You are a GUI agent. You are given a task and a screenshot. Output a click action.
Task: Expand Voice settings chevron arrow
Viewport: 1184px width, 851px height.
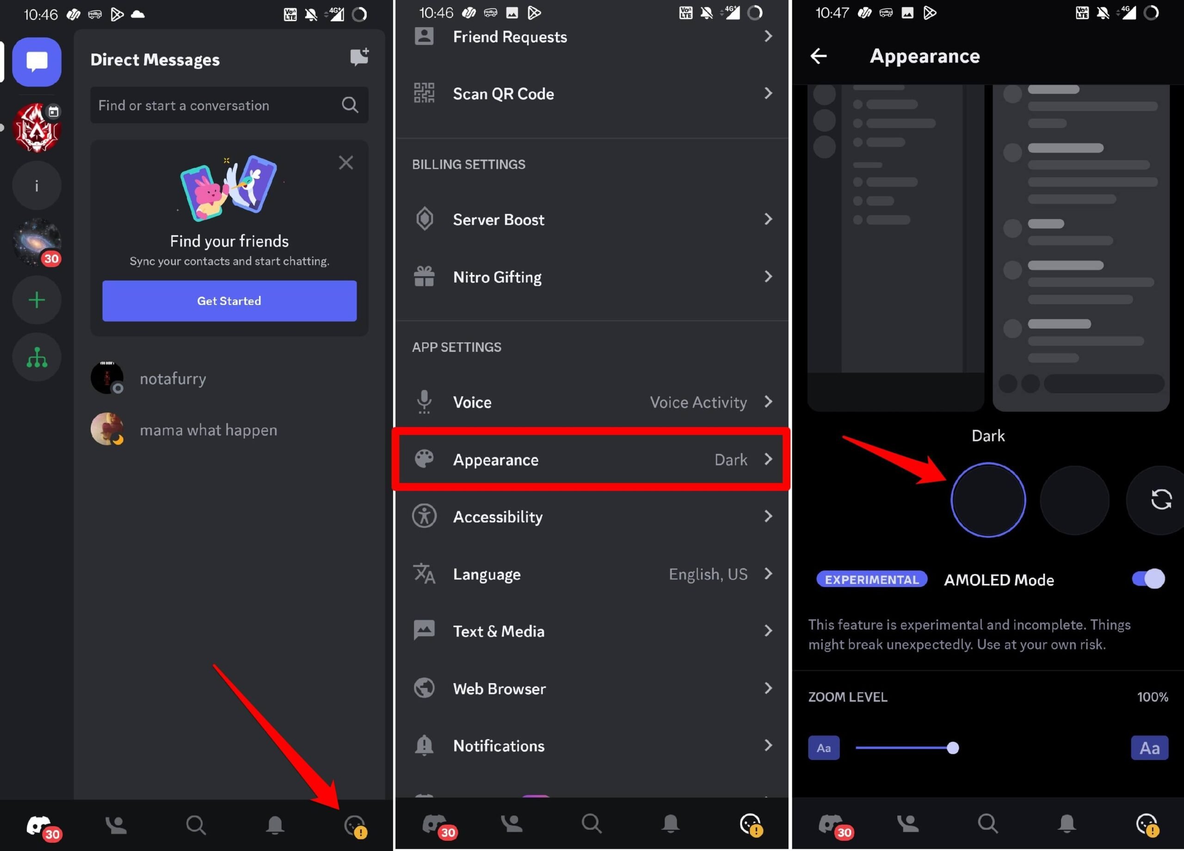(771, 401)
